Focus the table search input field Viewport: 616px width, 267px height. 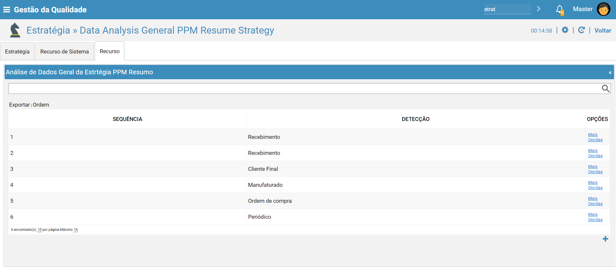[x=305, y=88]
